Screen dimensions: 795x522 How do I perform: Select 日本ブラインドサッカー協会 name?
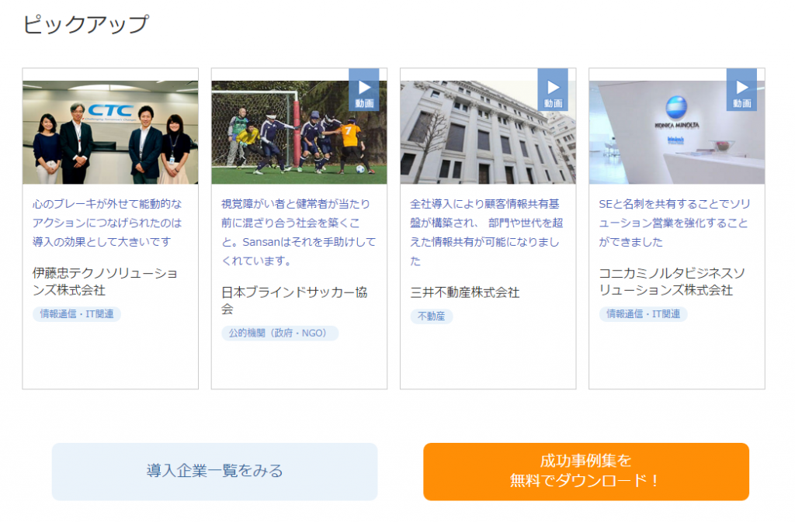294,300
